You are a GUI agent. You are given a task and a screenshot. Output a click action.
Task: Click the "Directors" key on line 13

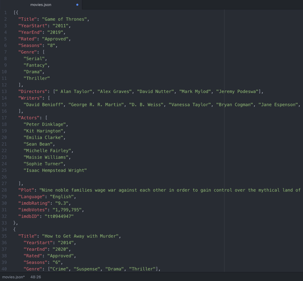click(33, 91)
